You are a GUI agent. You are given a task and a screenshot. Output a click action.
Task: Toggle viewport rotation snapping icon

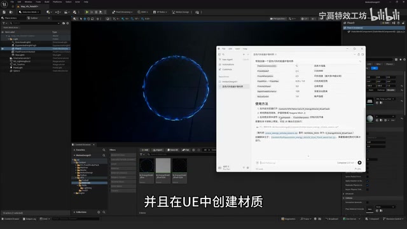point(132,18)
